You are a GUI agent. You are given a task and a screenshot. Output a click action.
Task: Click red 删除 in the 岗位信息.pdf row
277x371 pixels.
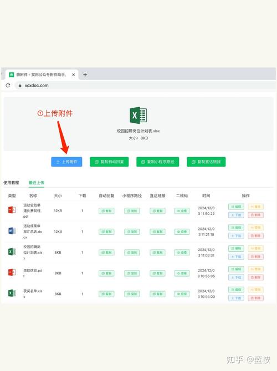point(255,277)
